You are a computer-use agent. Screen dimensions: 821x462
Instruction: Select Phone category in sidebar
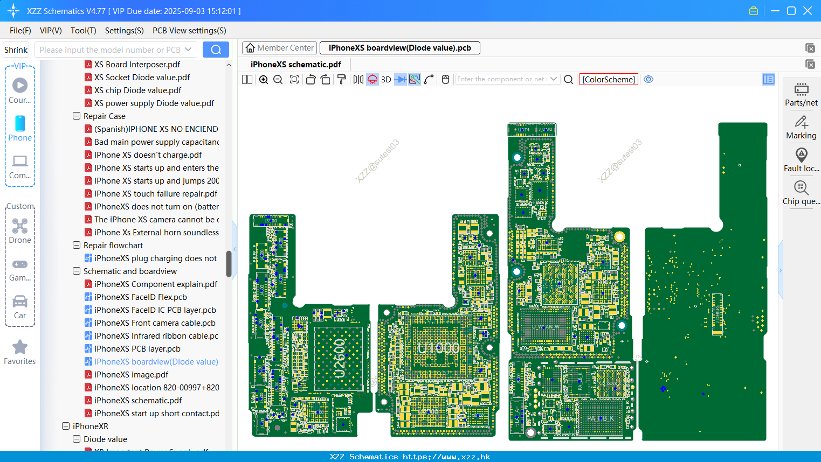(20, 128)
